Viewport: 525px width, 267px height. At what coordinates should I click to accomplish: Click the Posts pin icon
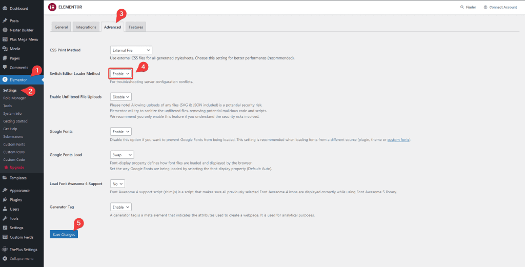[x=5, y=20]
